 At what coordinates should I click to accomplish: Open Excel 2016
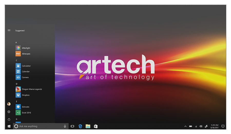[26, 113]
